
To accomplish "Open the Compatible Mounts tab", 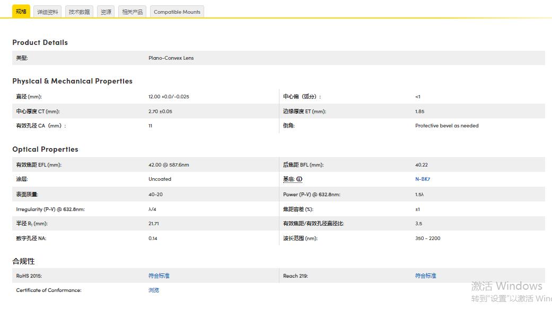I will coord(177,12).
